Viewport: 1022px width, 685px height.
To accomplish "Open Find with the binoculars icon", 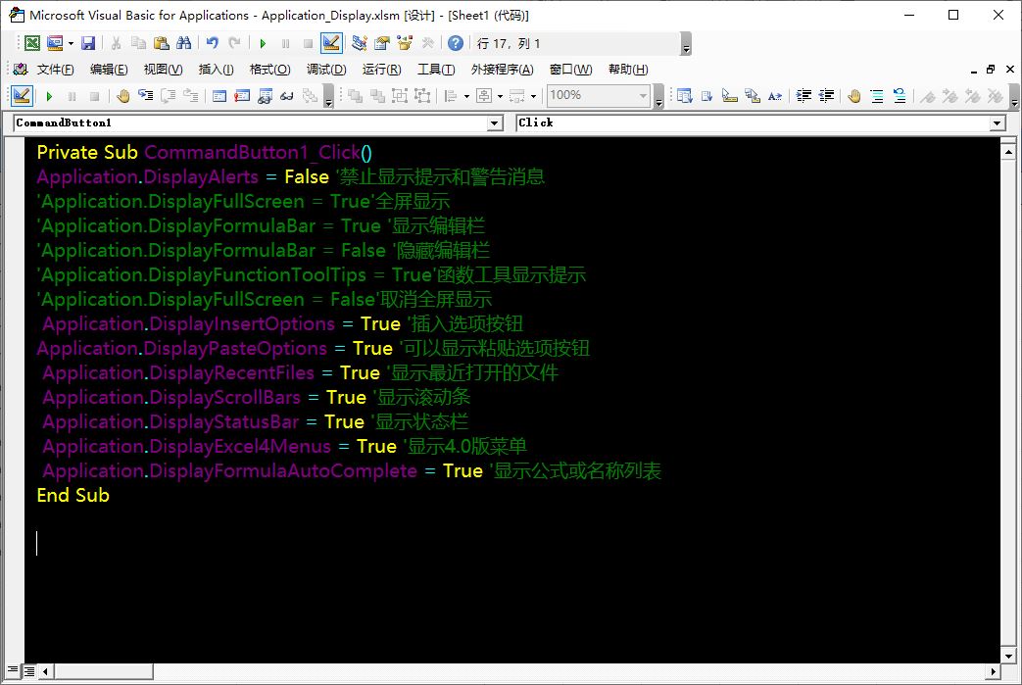I will point(184,44).
